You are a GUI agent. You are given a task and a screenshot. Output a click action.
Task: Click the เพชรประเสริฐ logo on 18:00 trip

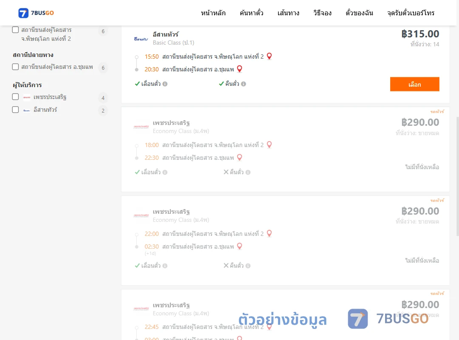click(x=141, y=127)
